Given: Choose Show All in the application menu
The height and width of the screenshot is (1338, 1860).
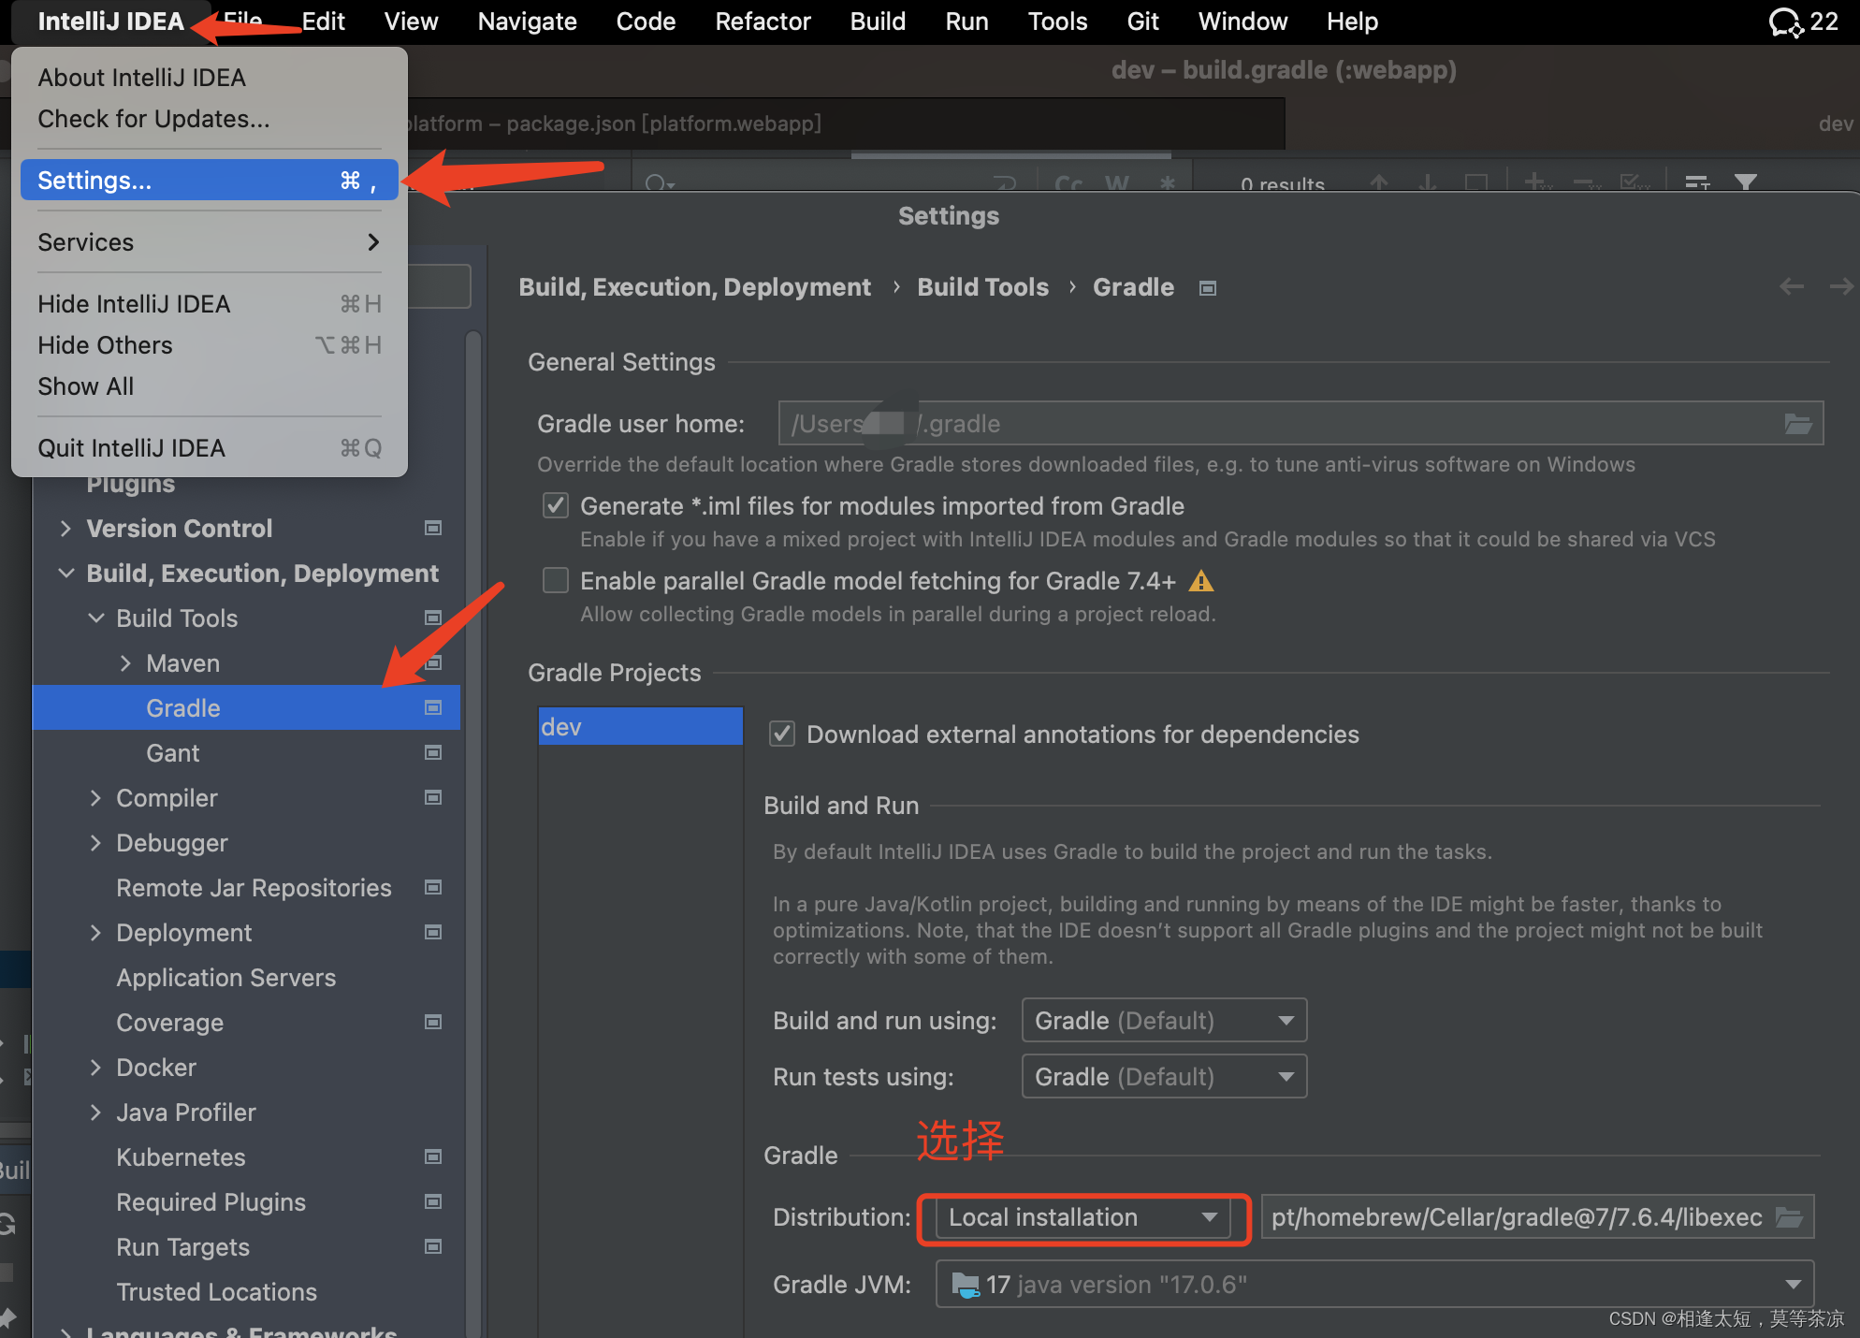Looking at the screenshot, I should click(210, 386).
